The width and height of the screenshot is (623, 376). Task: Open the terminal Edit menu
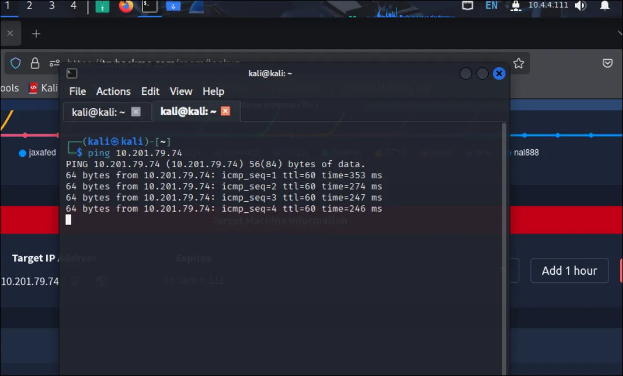(150, 92)
